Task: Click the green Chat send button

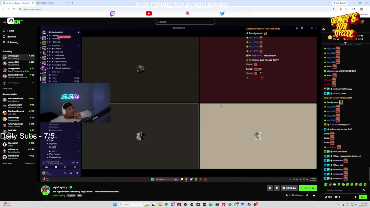Action: tap(363, 197)
